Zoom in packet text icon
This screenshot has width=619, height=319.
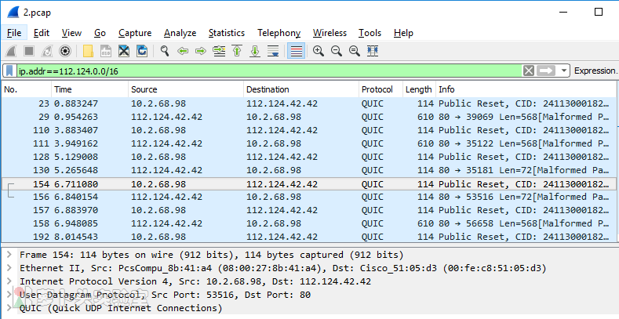coord(319,51)
